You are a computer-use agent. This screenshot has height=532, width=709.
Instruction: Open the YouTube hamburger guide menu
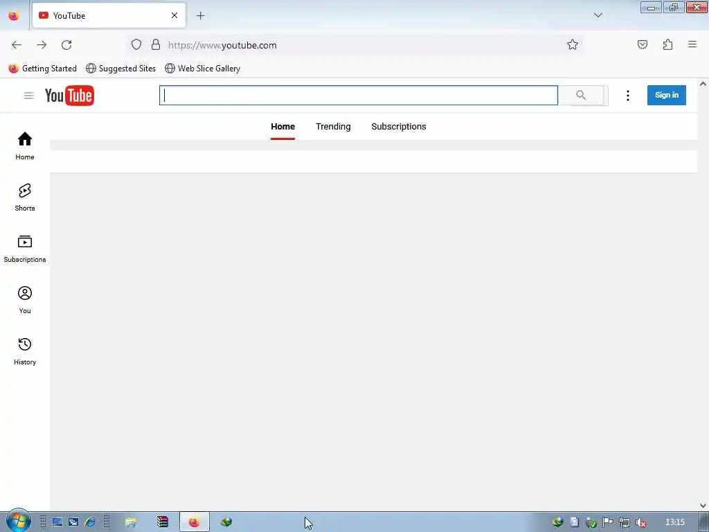[29, 96]
